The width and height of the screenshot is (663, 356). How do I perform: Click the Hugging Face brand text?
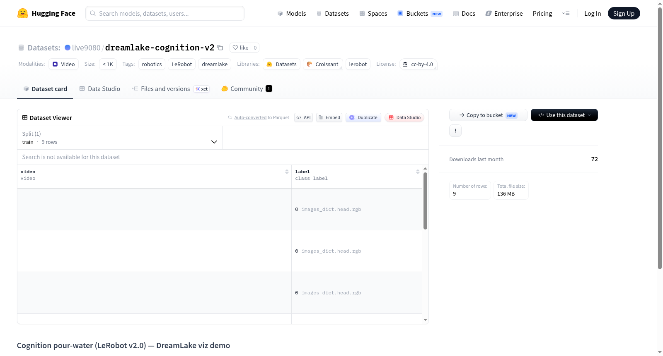[53, 13]
